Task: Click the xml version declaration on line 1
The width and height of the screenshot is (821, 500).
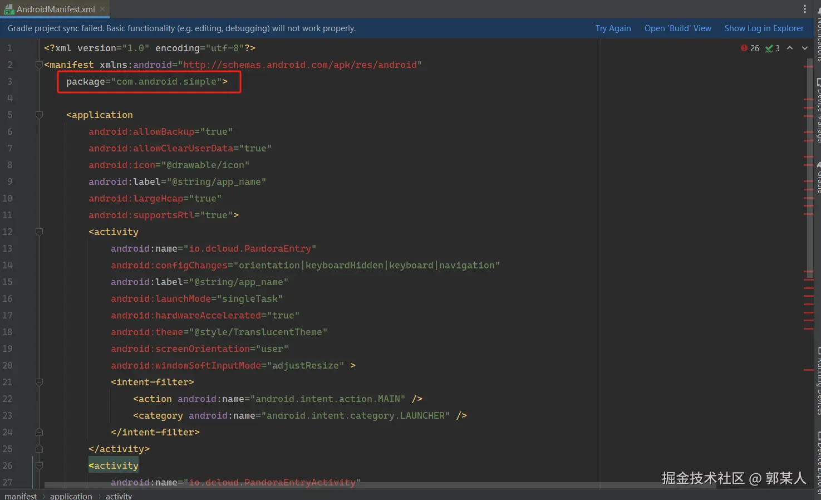Action: pos(150,48)
